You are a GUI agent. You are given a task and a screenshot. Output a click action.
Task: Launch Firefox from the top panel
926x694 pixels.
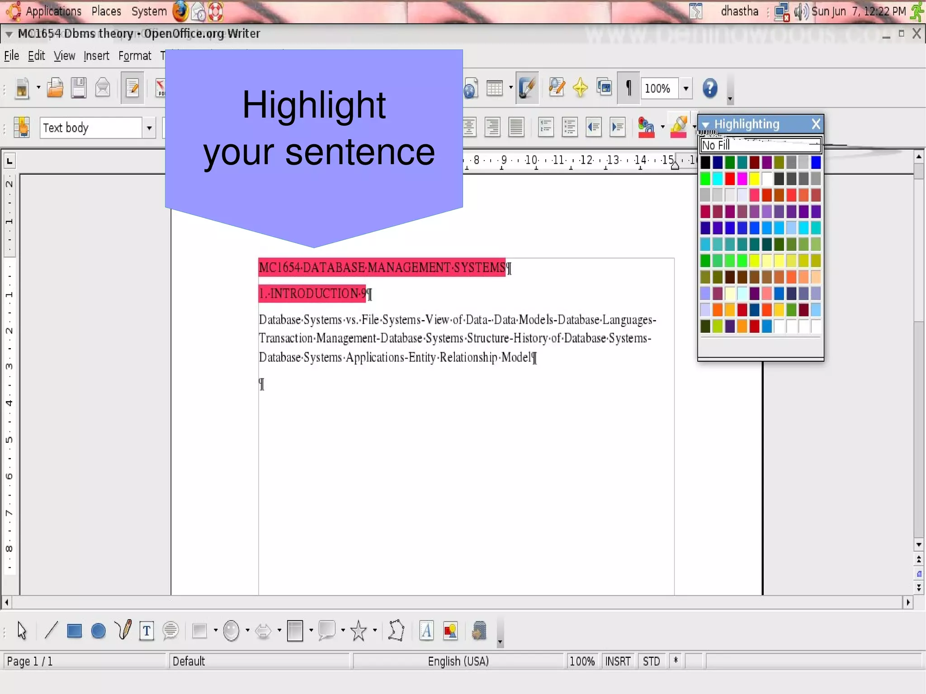point(180,11)
